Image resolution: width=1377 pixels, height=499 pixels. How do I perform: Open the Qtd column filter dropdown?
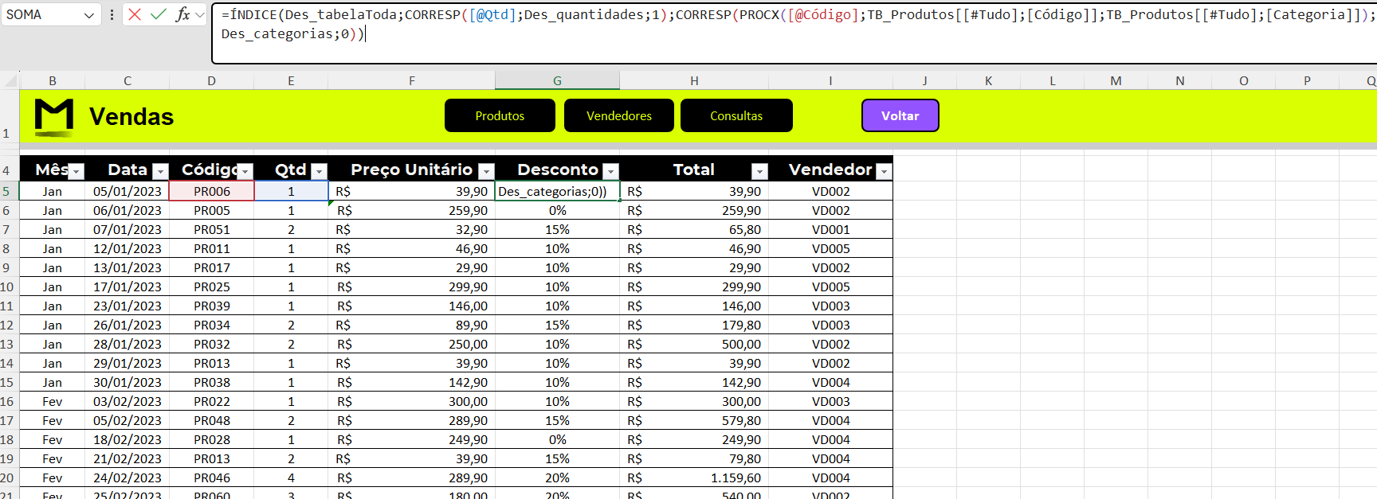pos(320,171)
